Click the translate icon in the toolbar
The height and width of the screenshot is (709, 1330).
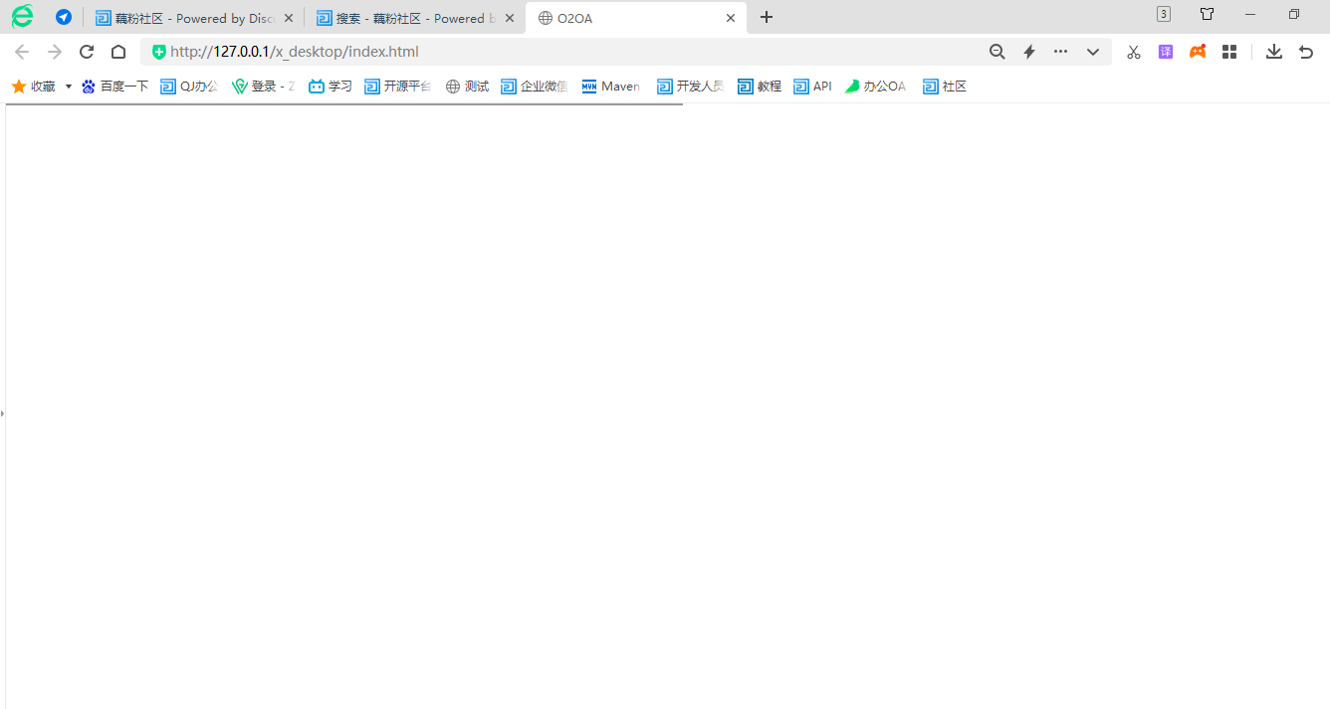coord(1165,51)
